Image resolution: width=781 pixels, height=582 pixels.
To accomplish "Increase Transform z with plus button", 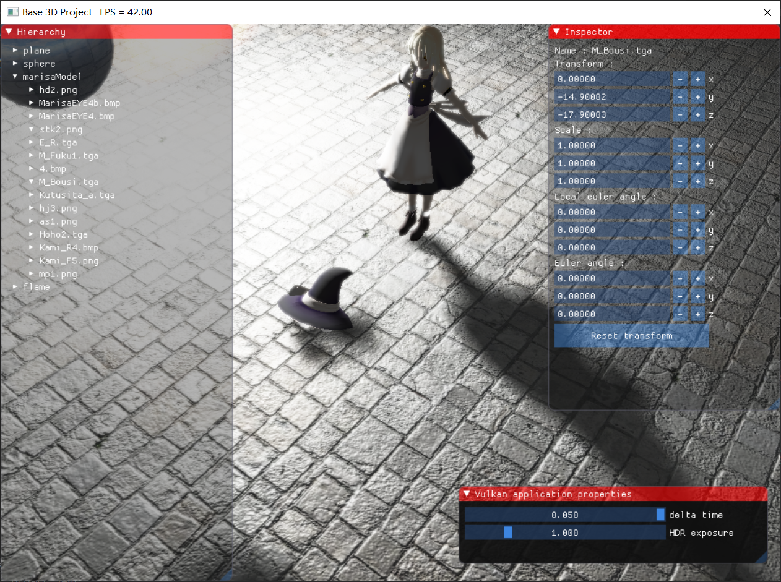I will [697, 115].
